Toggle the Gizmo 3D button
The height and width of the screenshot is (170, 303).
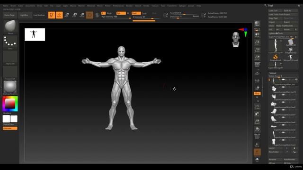(89, 15)
